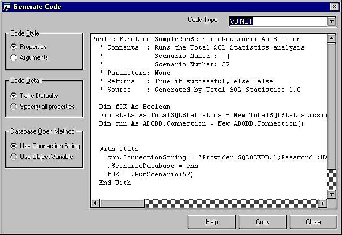This screenshot has height=235, width=342.
Task: Click the VB.NET code type field
Action: pos(277,21)
